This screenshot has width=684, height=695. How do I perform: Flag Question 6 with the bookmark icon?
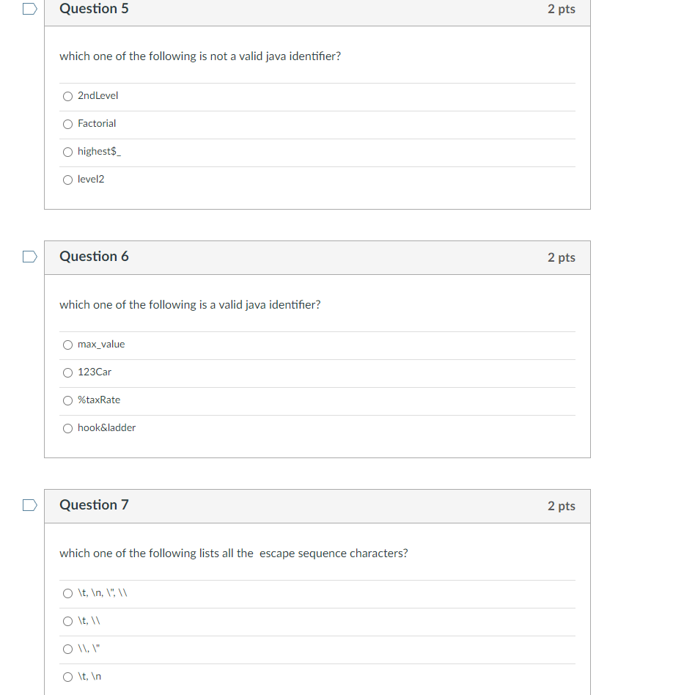[30, 257]
